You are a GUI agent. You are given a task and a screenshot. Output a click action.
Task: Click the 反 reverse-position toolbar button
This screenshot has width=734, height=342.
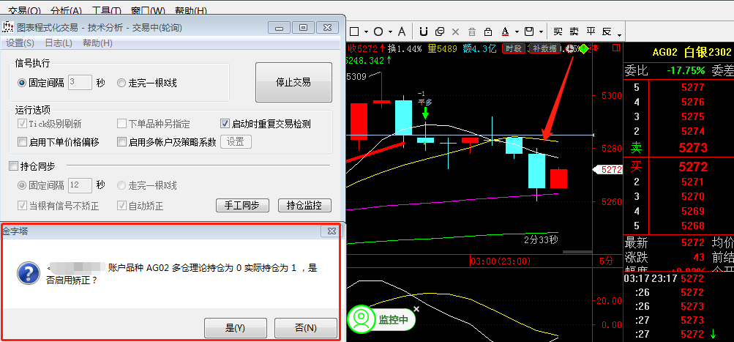tap(607, 32)
